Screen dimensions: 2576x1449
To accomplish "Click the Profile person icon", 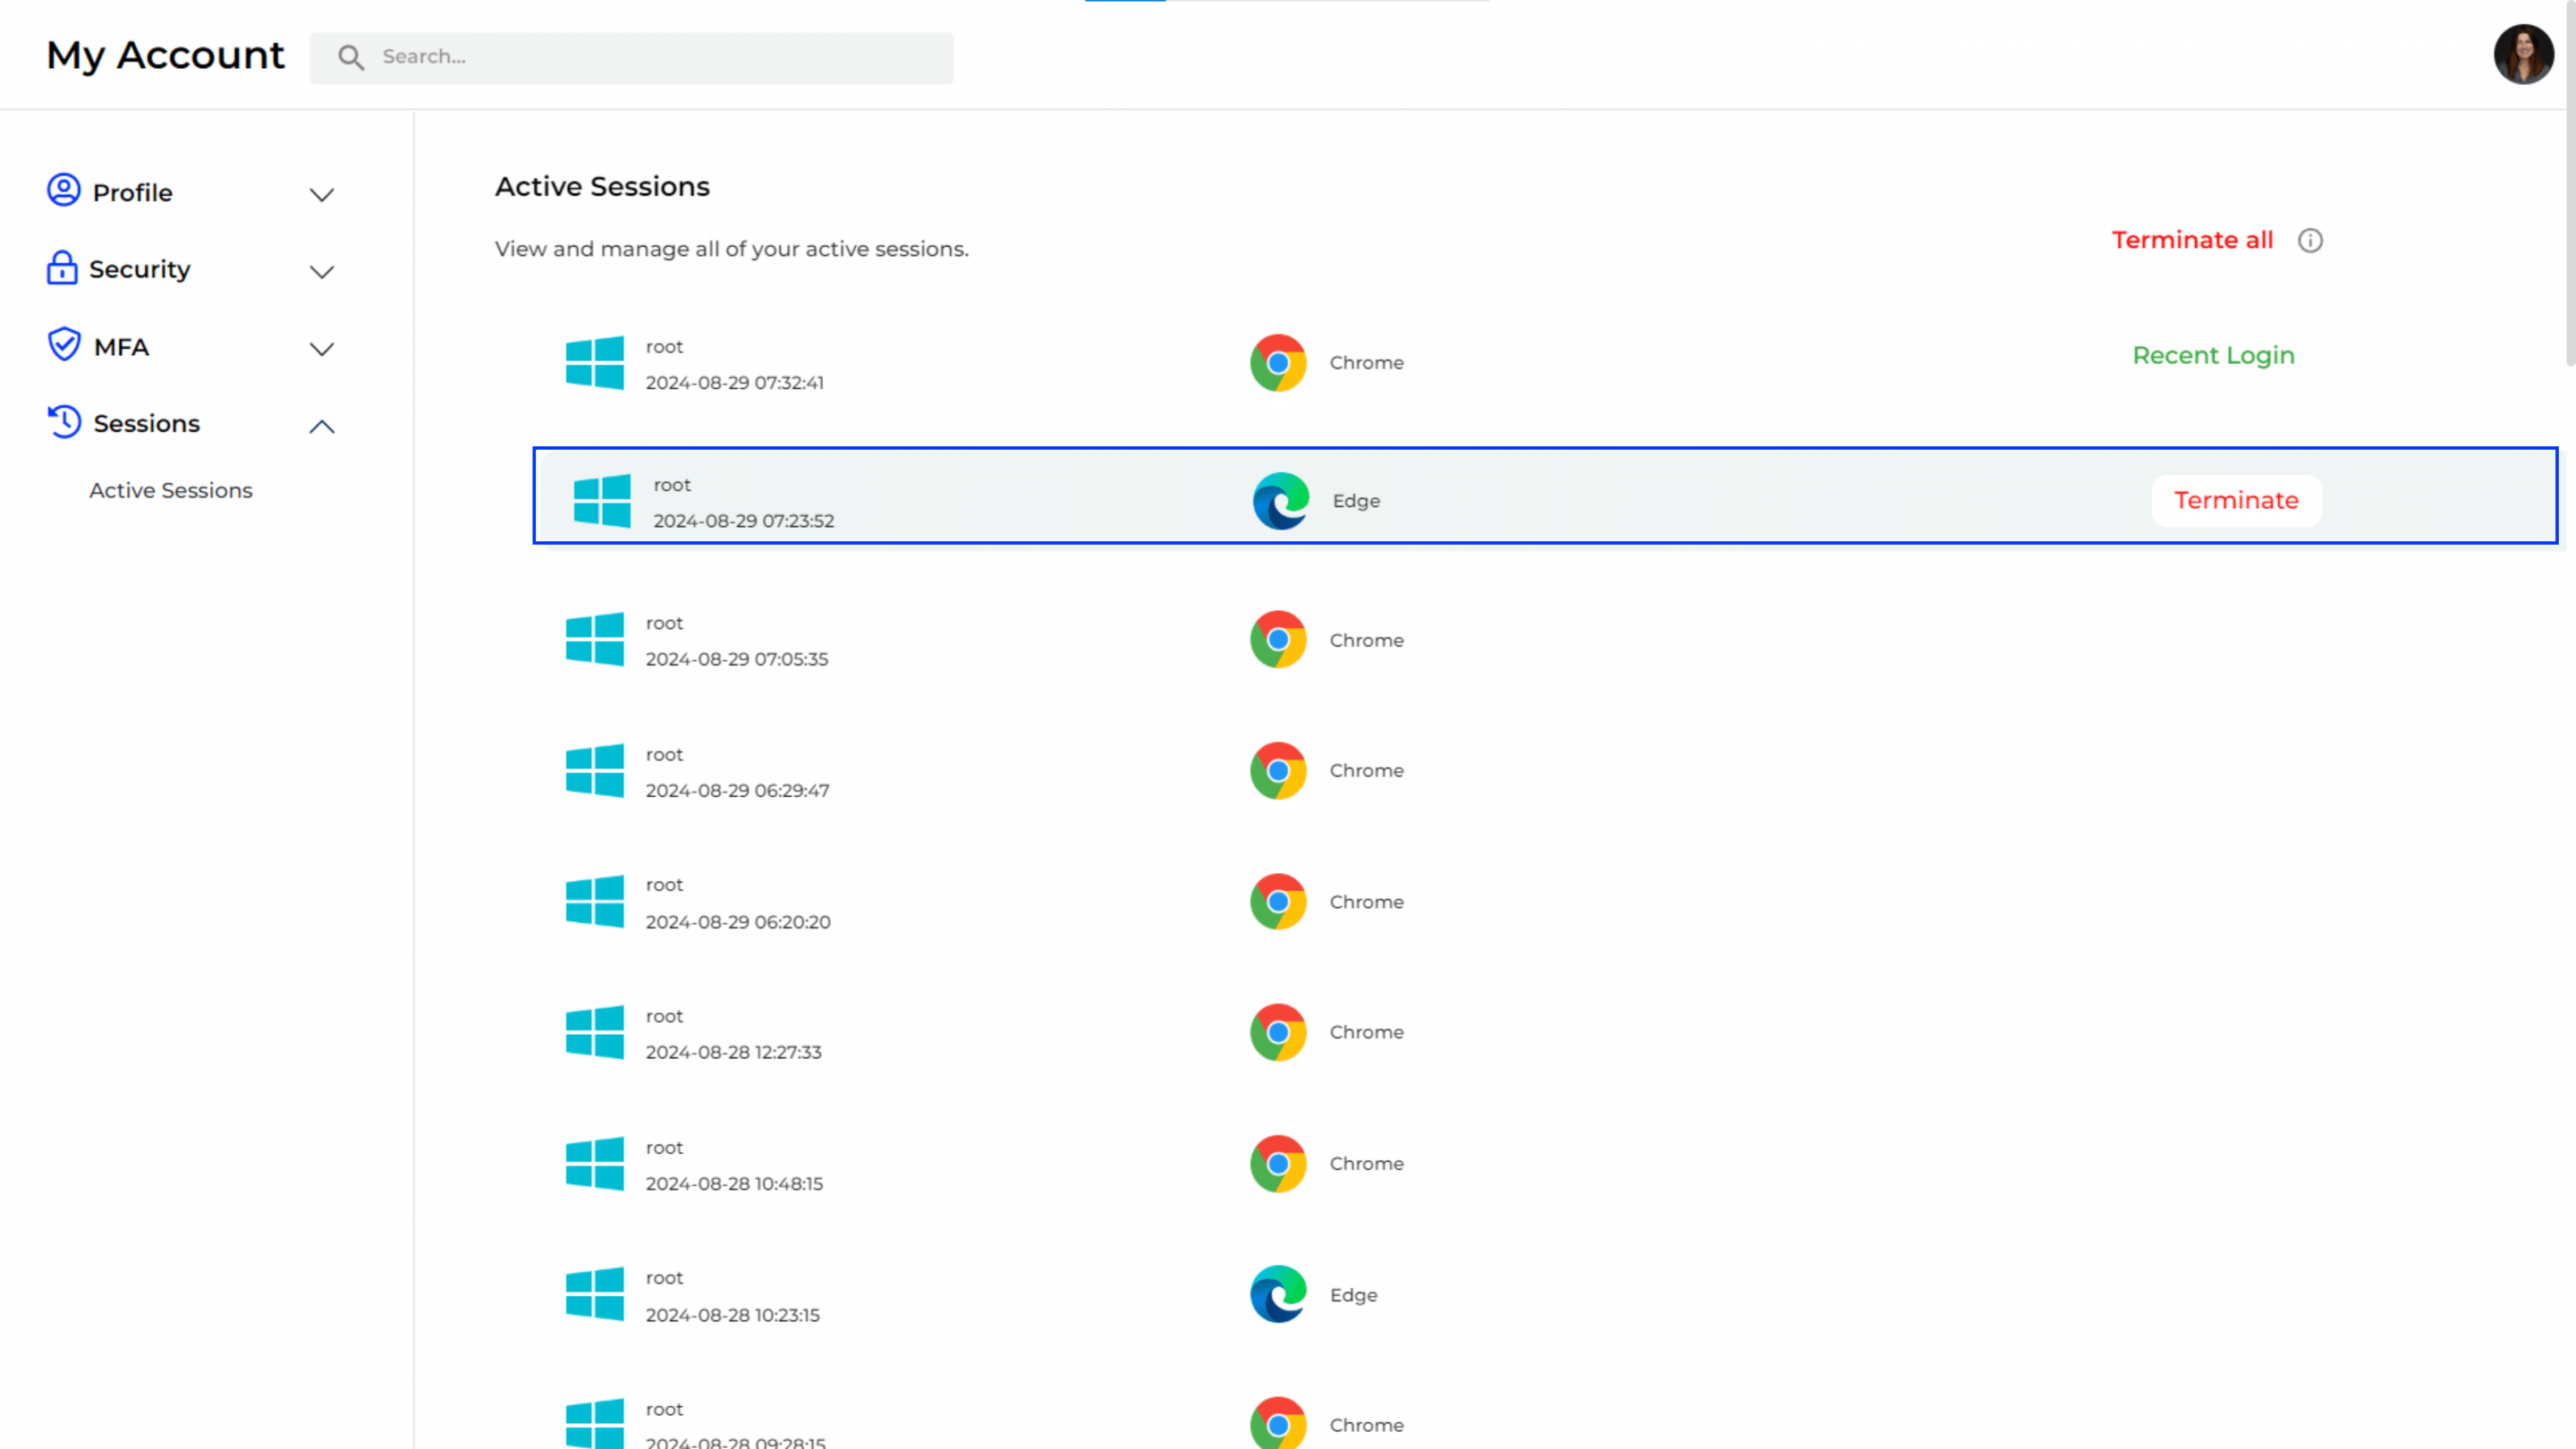I will pos(63,190).
